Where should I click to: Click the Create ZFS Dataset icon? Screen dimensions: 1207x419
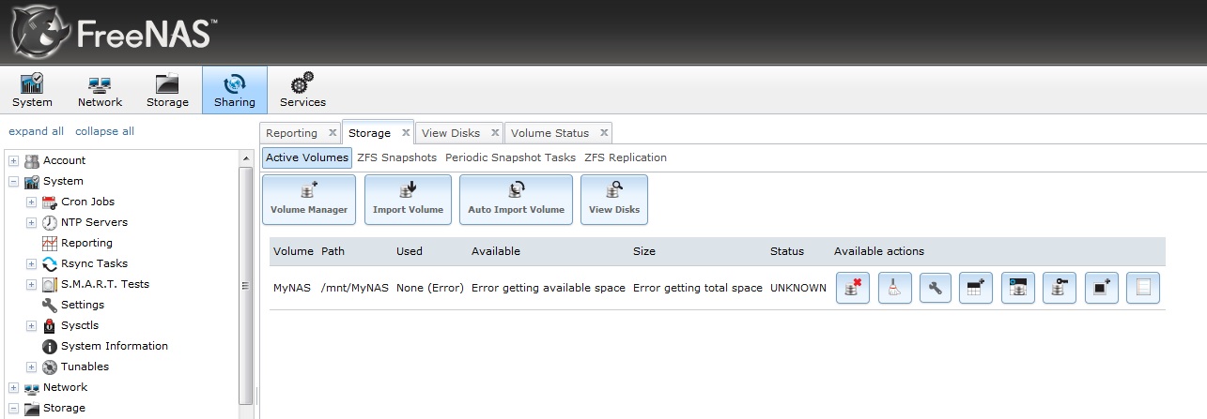(x=978, y=289)
